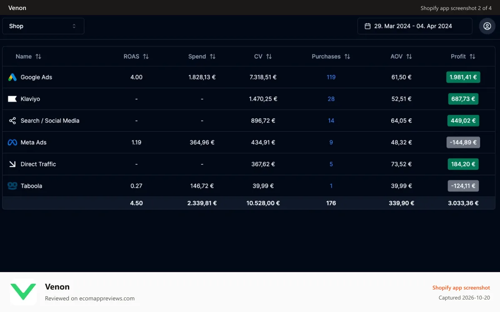500x312 pixels.
Task: Open Google Ads purchases count 119
Action: coord(331,77)
